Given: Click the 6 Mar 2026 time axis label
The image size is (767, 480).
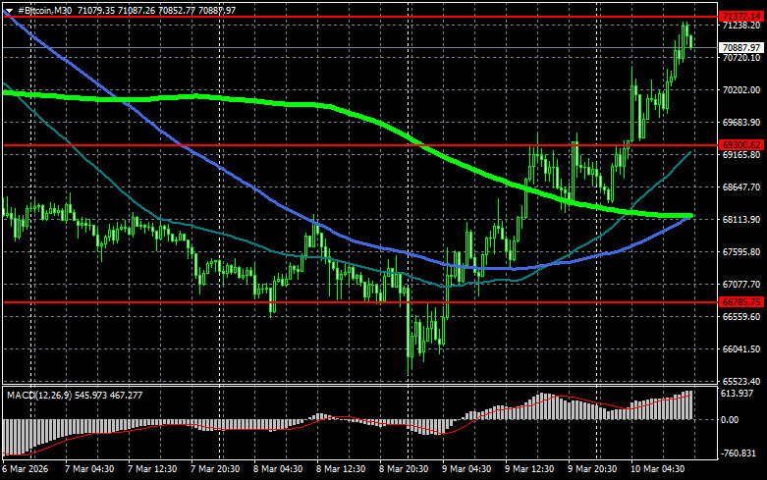Looking at the screenshot, I should [x=25, y=469].
